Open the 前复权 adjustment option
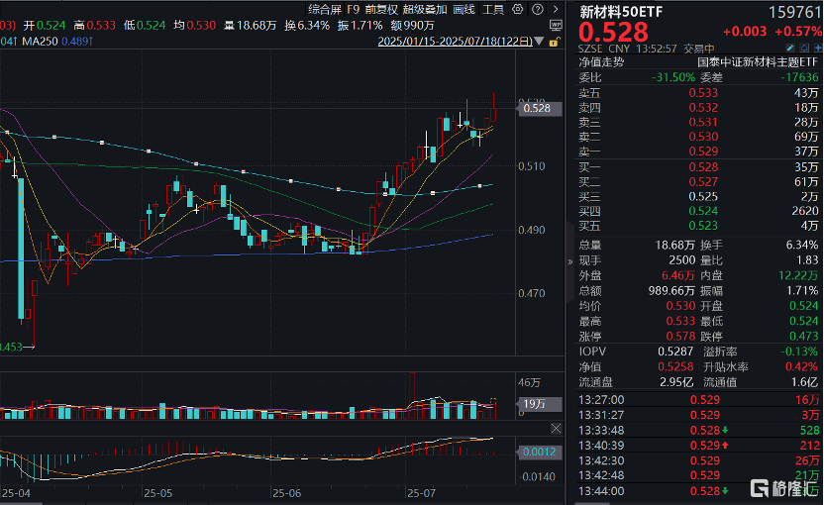This screenshot has height=505, width=824. 381,9
